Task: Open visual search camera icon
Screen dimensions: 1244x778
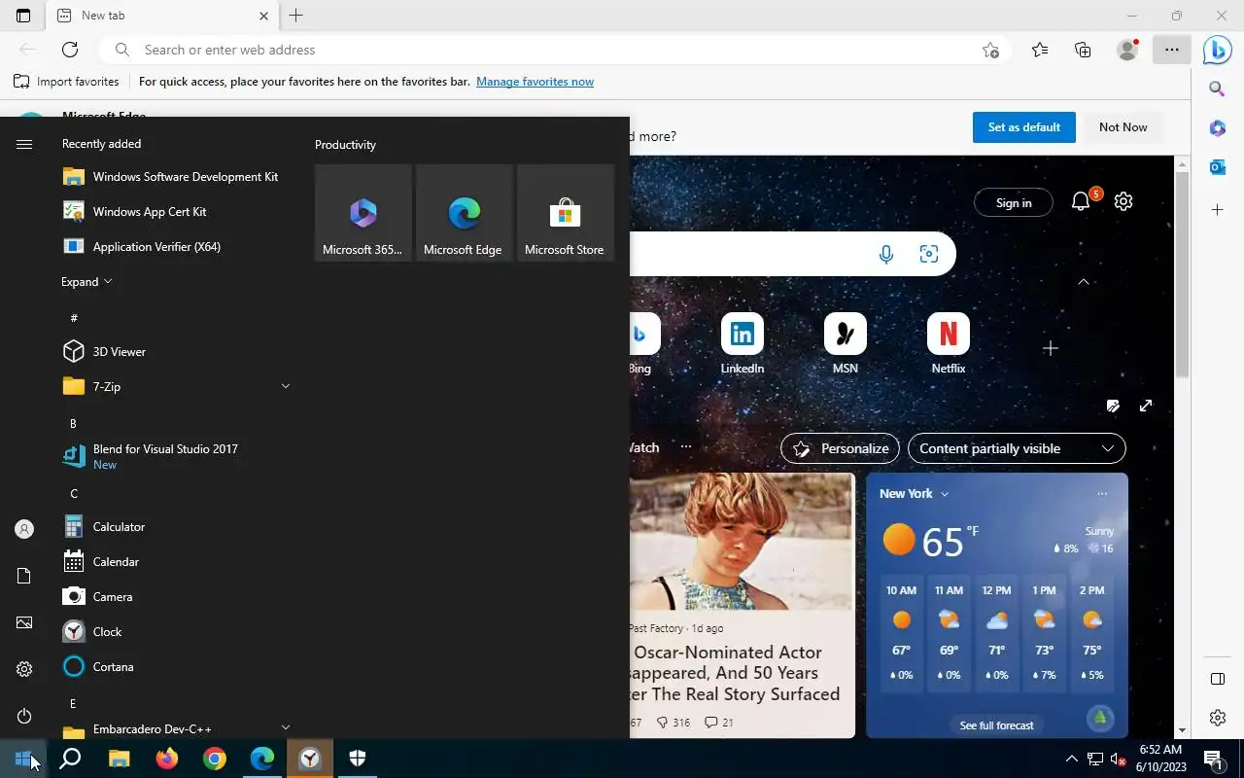Action: [929, 254]
